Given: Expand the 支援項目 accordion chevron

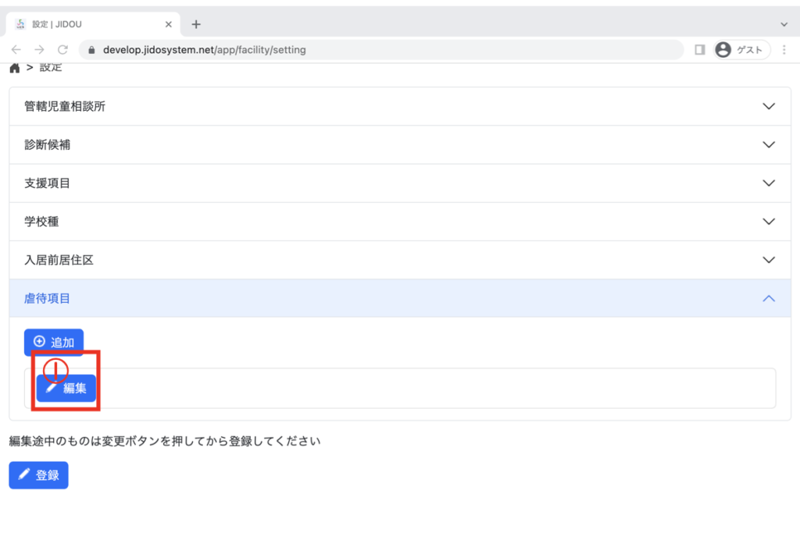Looking at the screenshot, I should point(769,183).
